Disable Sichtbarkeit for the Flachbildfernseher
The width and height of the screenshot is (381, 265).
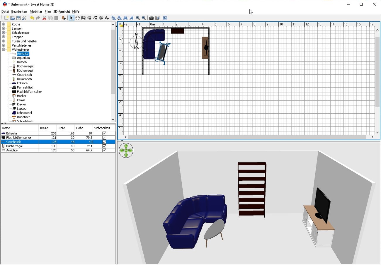pos(104,137)
